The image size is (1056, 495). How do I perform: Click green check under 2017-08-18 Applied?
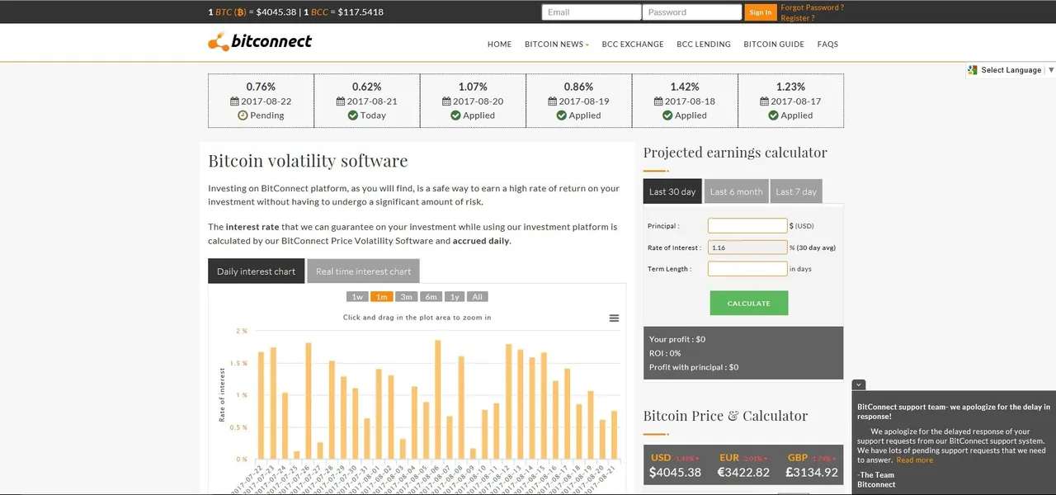click(667, 115)
